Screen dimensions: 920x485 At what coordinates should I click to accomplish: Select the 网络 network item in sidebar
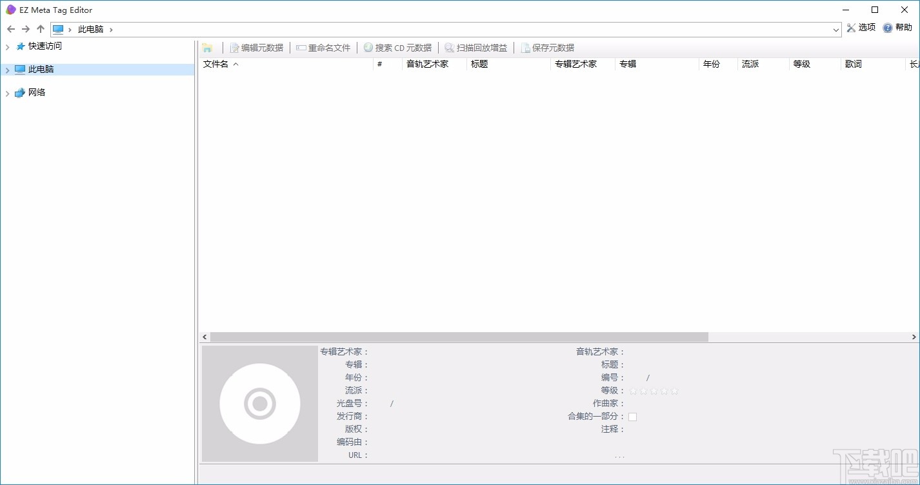(x=38, y=92)
